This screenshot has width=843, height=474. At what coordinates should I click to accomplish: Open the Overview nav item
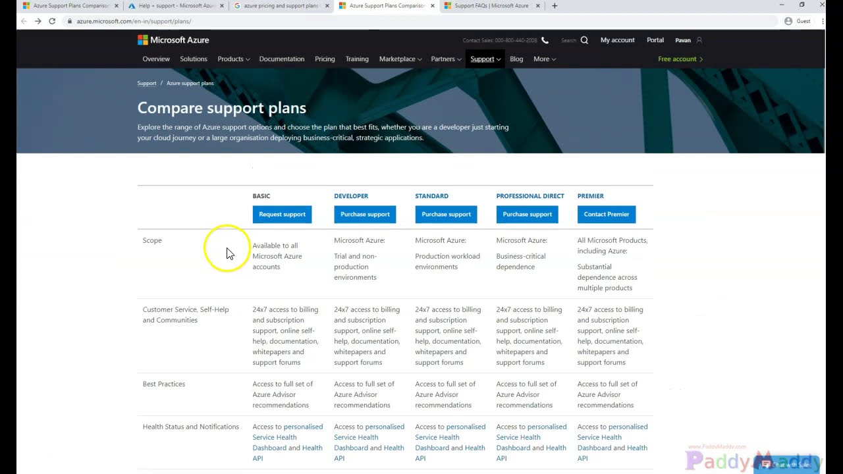tap(156, 59)
